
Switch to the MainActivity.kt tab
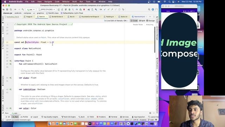(139, 17)
